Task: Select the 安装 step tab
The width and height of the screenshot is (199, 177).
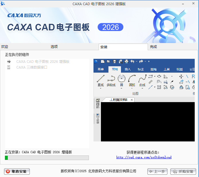Action: (x=123, y=47)
